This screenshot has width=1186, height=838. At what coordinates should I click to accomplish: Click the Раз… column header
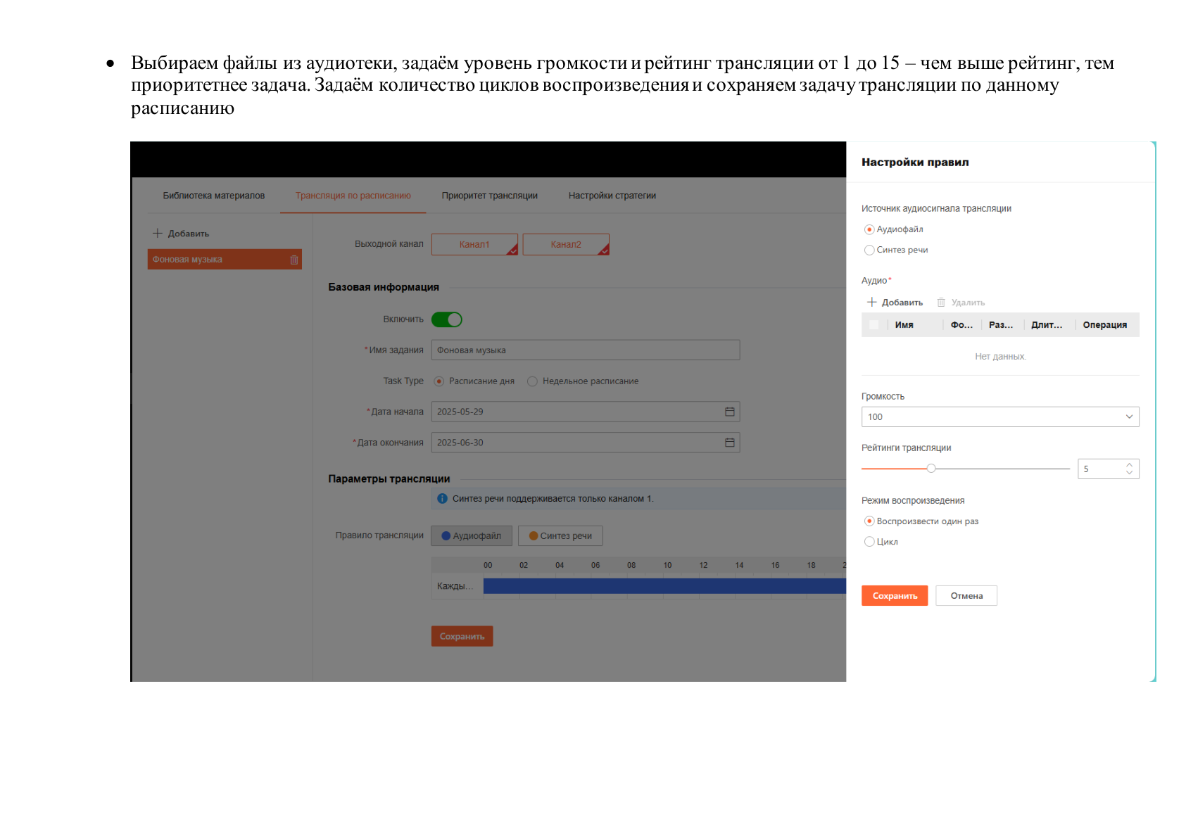[x=1001, y=325]
